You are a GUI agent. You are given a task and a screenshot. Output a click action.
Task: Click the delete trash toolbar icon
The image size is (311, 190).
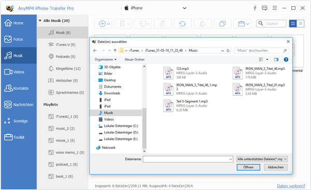163,24
